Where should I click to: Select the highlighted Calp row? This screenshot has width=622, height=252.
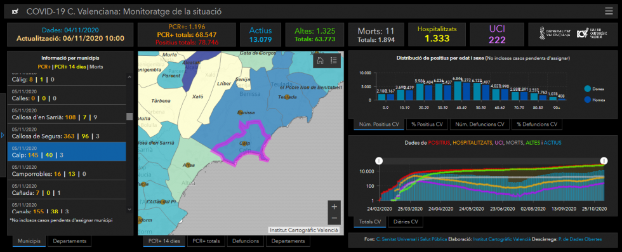(67, 152)
